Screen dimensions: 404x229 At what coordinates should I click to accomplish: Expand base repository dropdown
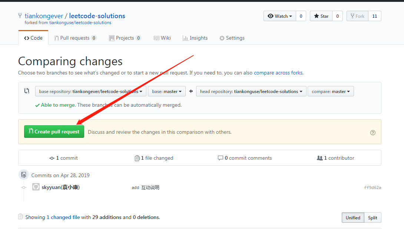[x=91, y=91]
